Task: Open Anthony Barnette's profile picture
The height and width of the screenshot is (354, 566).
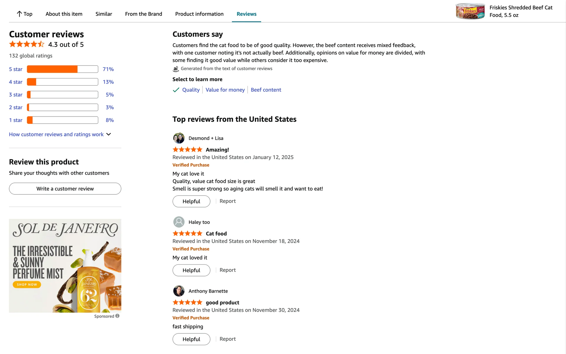Action: (179, 291)
